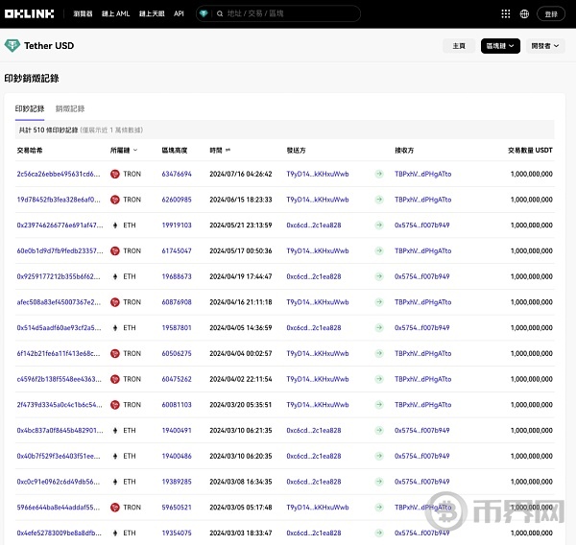
Task: Open block height 19354075
Action: click(177, 533)
